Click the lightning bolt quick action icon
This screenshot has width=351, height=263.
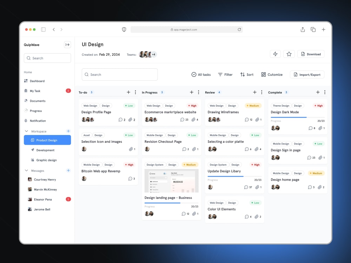pyautogui.click(x=275, y=54)
